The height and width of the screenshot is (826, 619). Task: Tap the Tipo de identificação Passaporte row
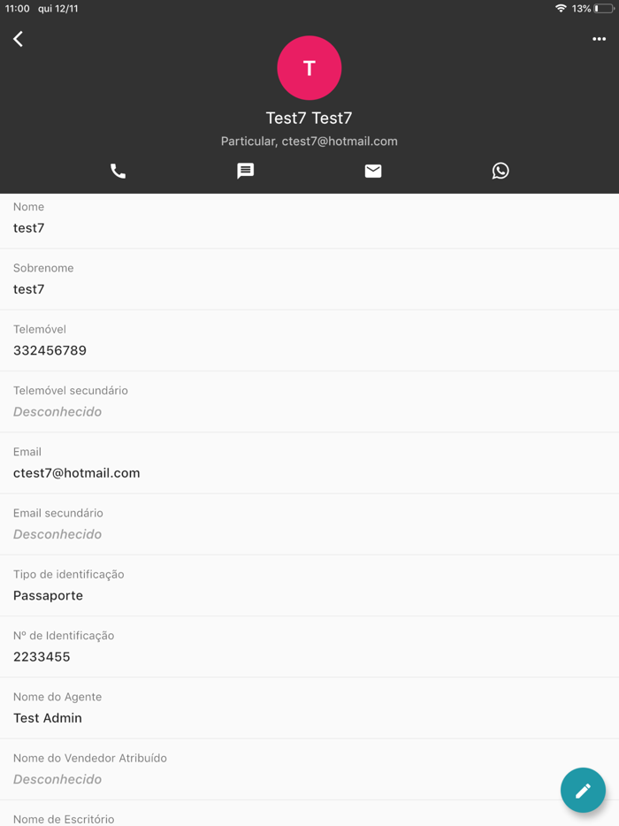point(309,585)
